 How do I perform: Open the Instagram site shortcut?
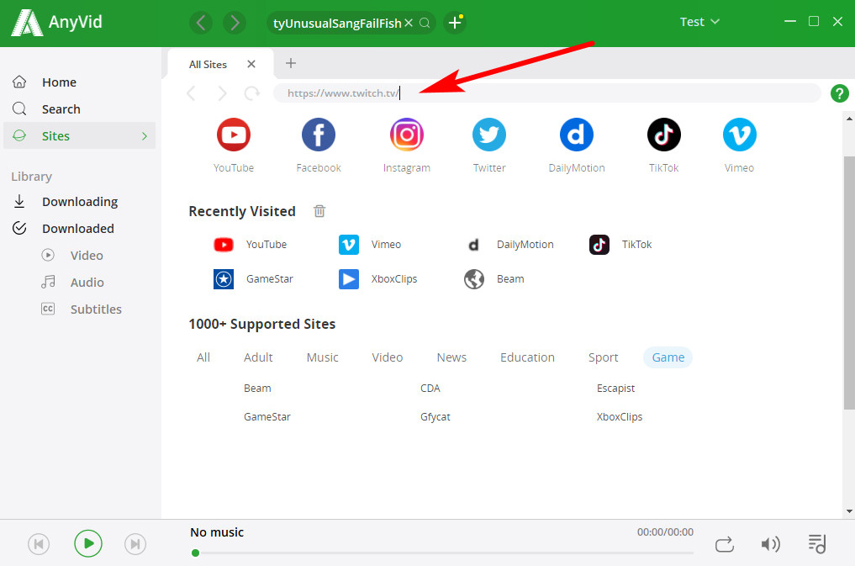[407, 135]
